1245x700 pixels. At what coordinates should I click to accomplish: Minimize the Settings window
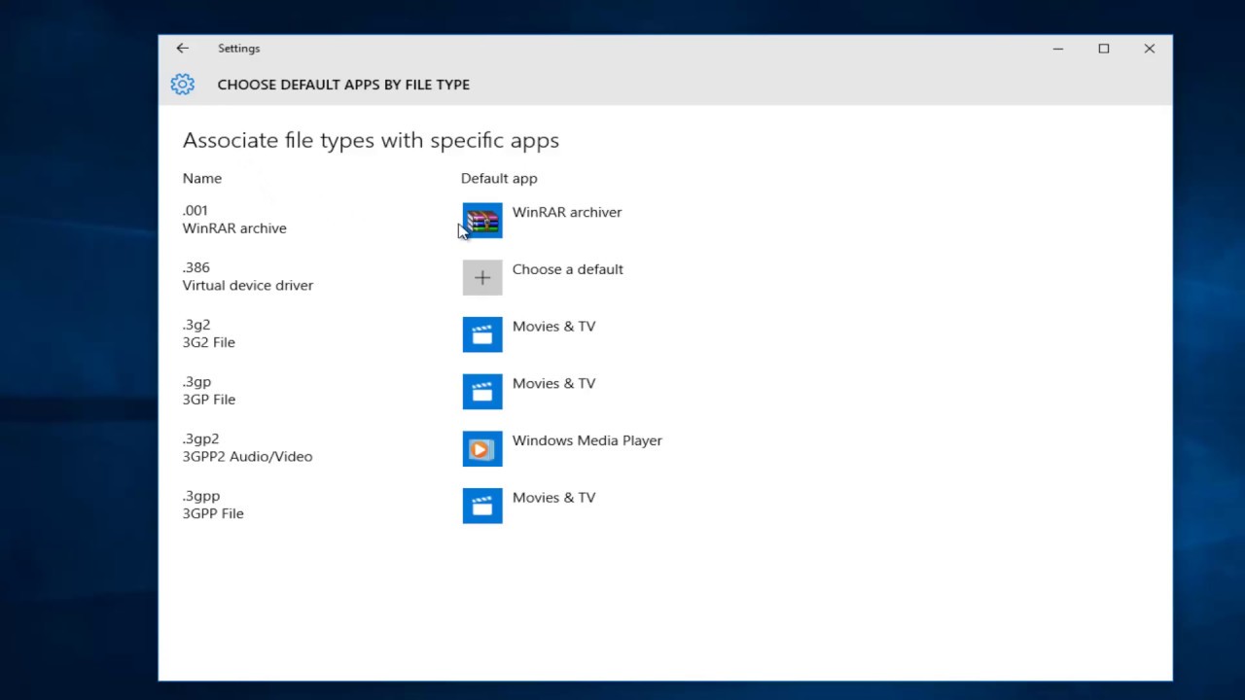[1057, 49]
